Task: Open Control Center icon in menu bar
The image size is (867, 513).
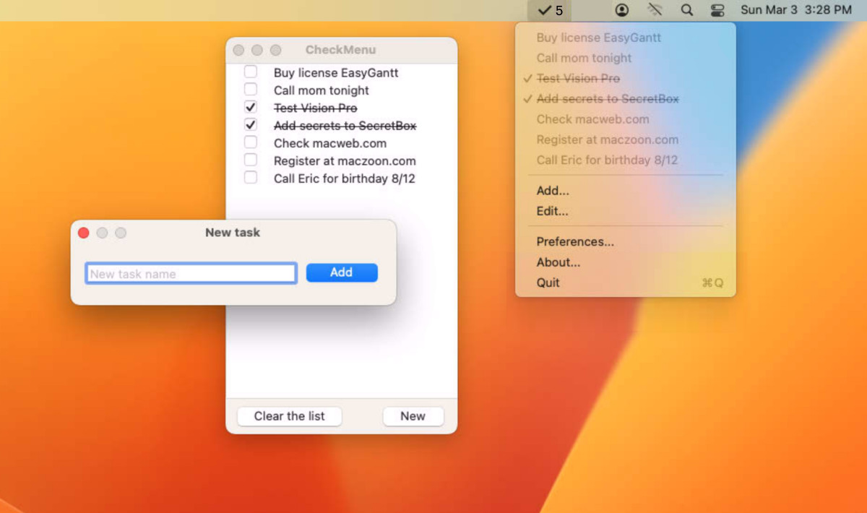Action: (717, 10)
